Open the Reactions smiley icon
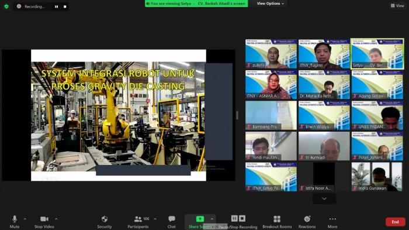409x230 pixels. (307, 219)
